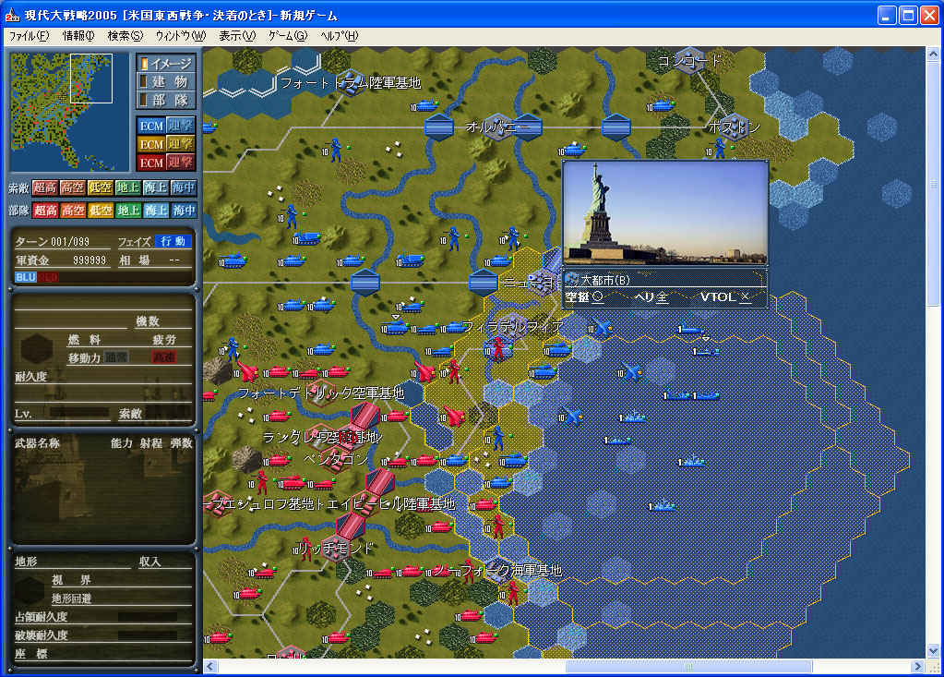Open the 検索(S) menu
Screen dimensions: 944x677
click(x=125, y=36)
